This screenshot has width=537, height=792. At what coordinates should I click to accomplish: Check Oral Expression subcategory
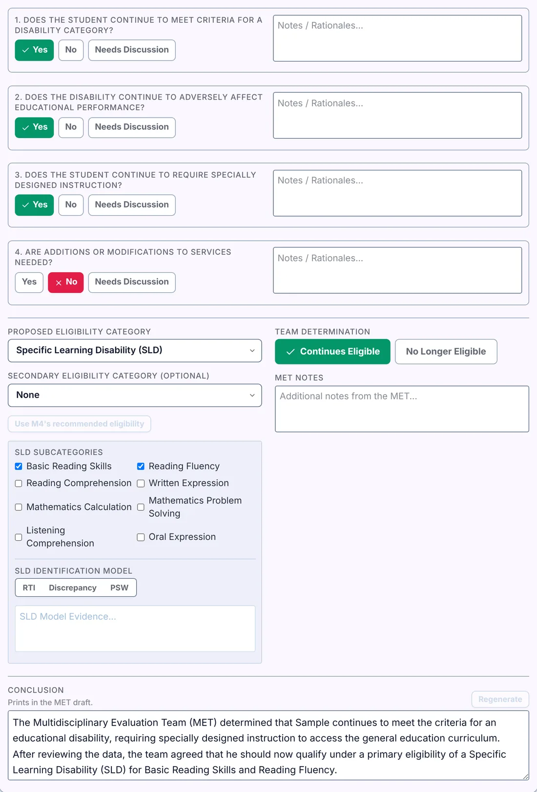point(141,537)
